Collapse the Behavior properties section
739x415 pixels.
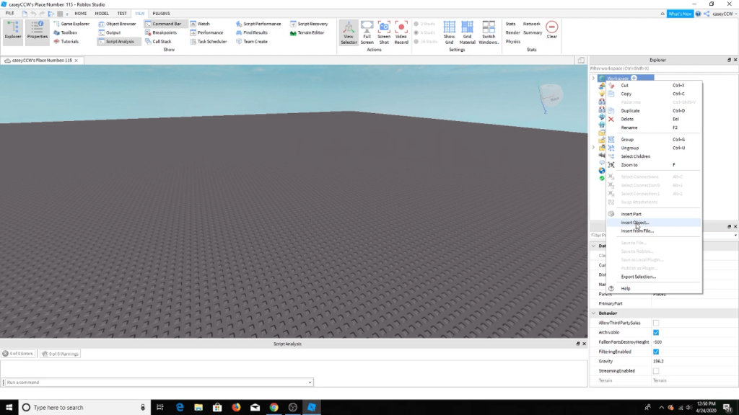click(594, 313)
